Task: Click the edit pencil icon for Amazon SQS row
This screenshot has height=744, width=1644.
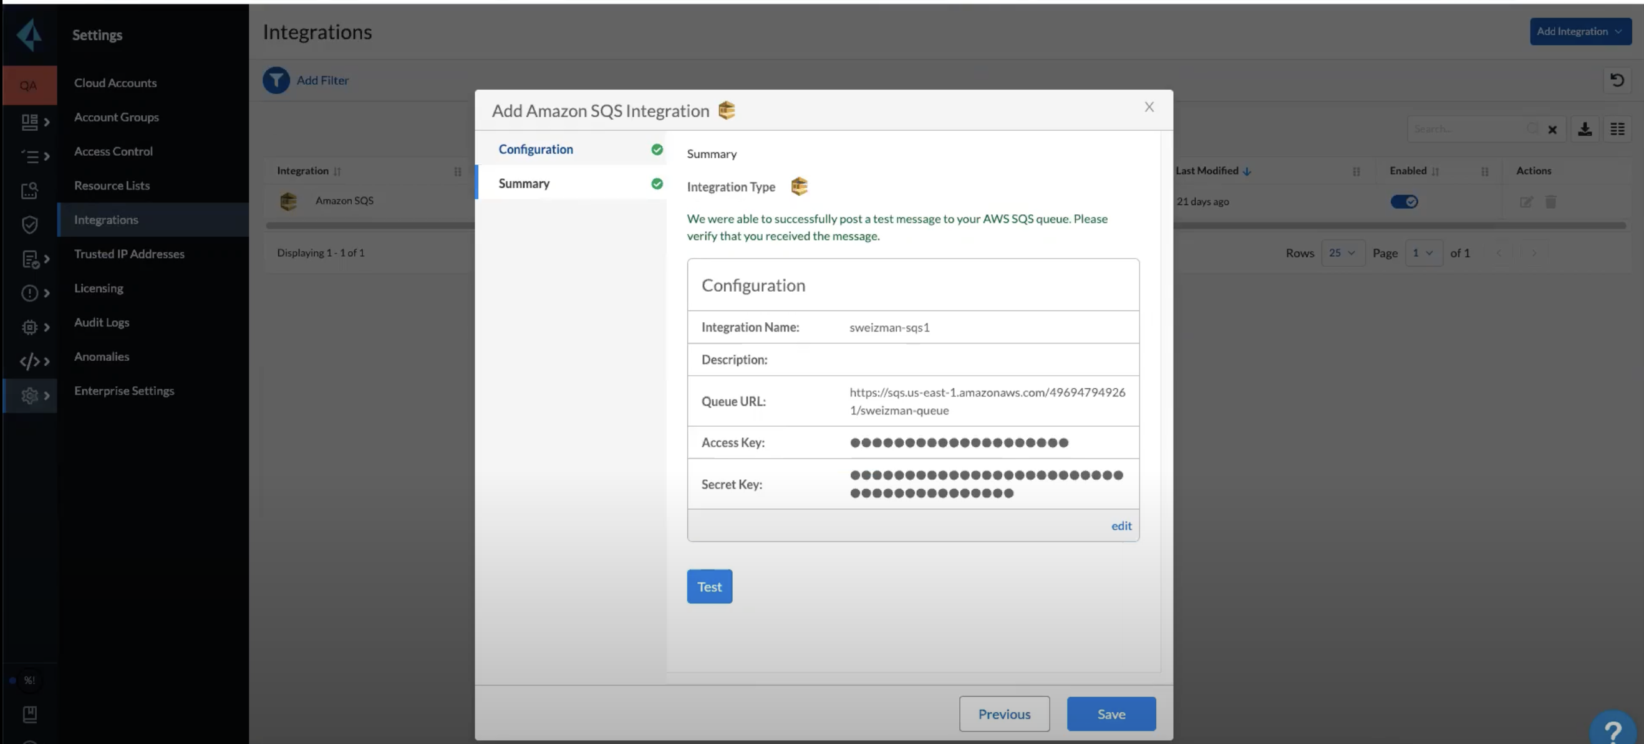Action: 1526,202
